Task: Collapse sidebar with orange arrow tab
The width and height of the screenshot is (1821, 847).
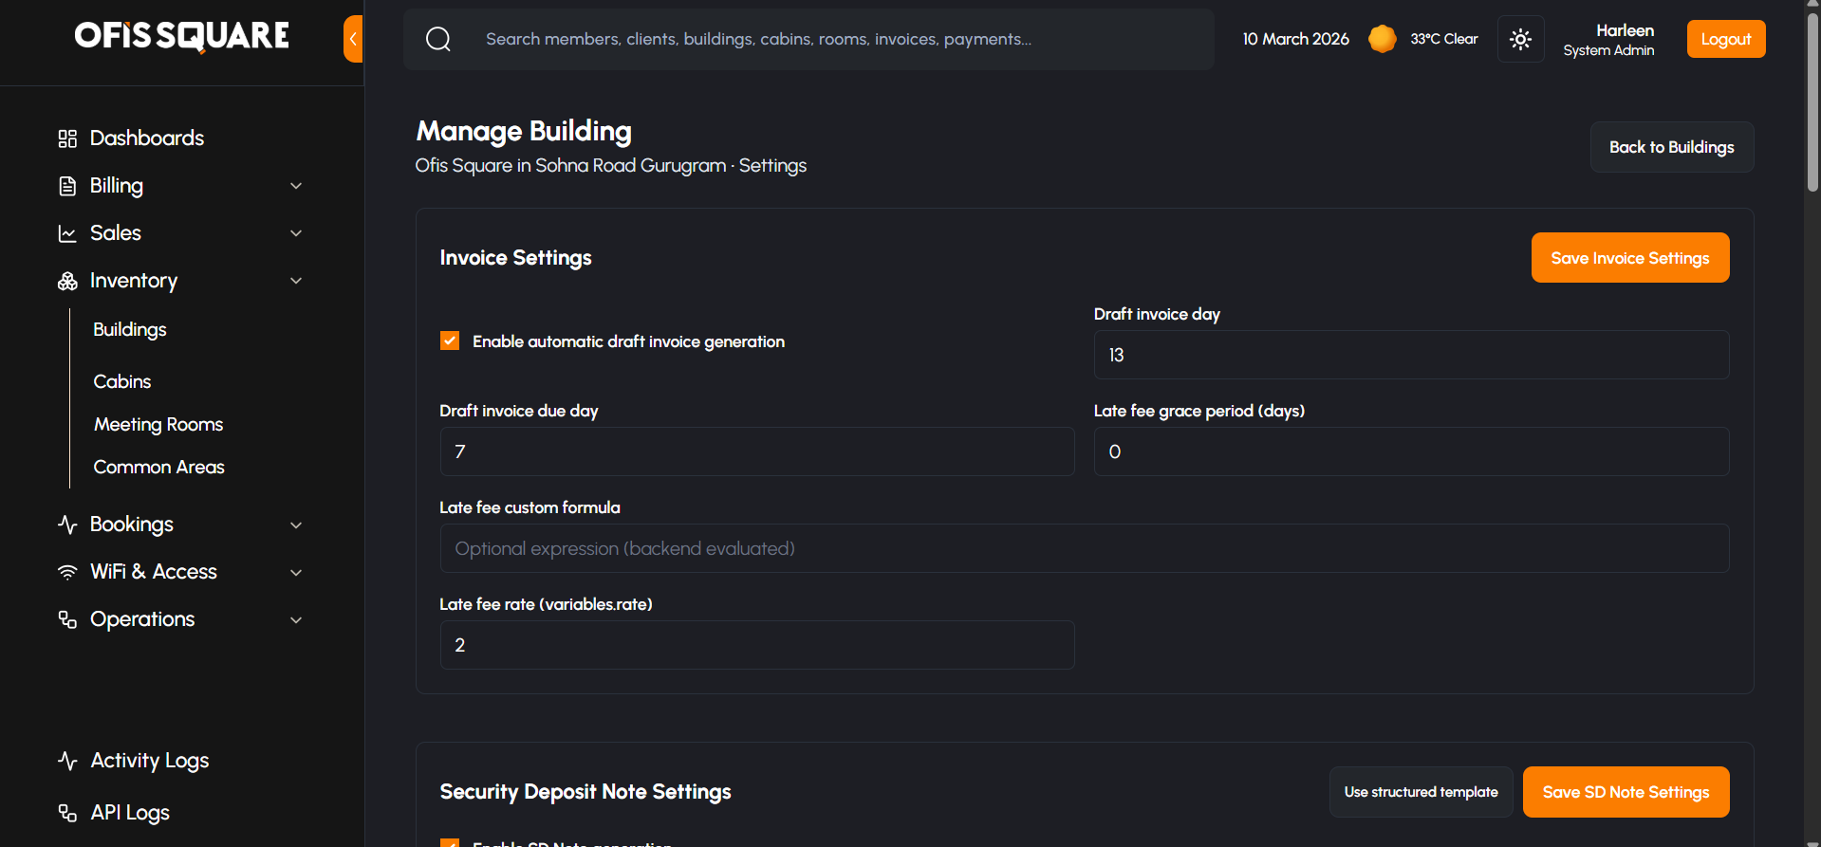Action: [353, 39]
